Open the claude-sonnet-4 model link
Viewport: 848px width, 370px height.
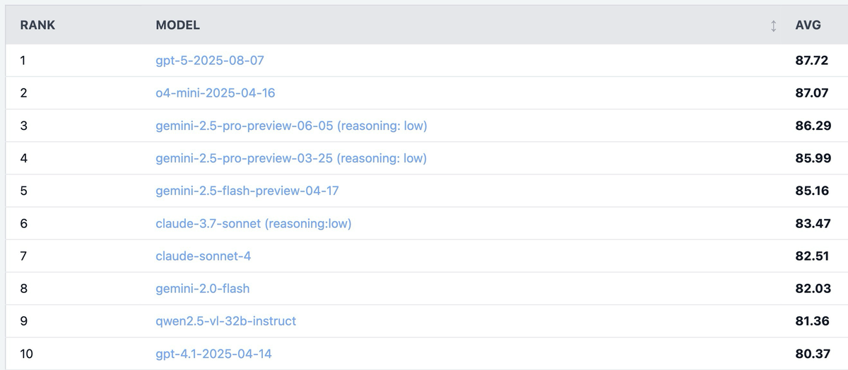[204, 256]
